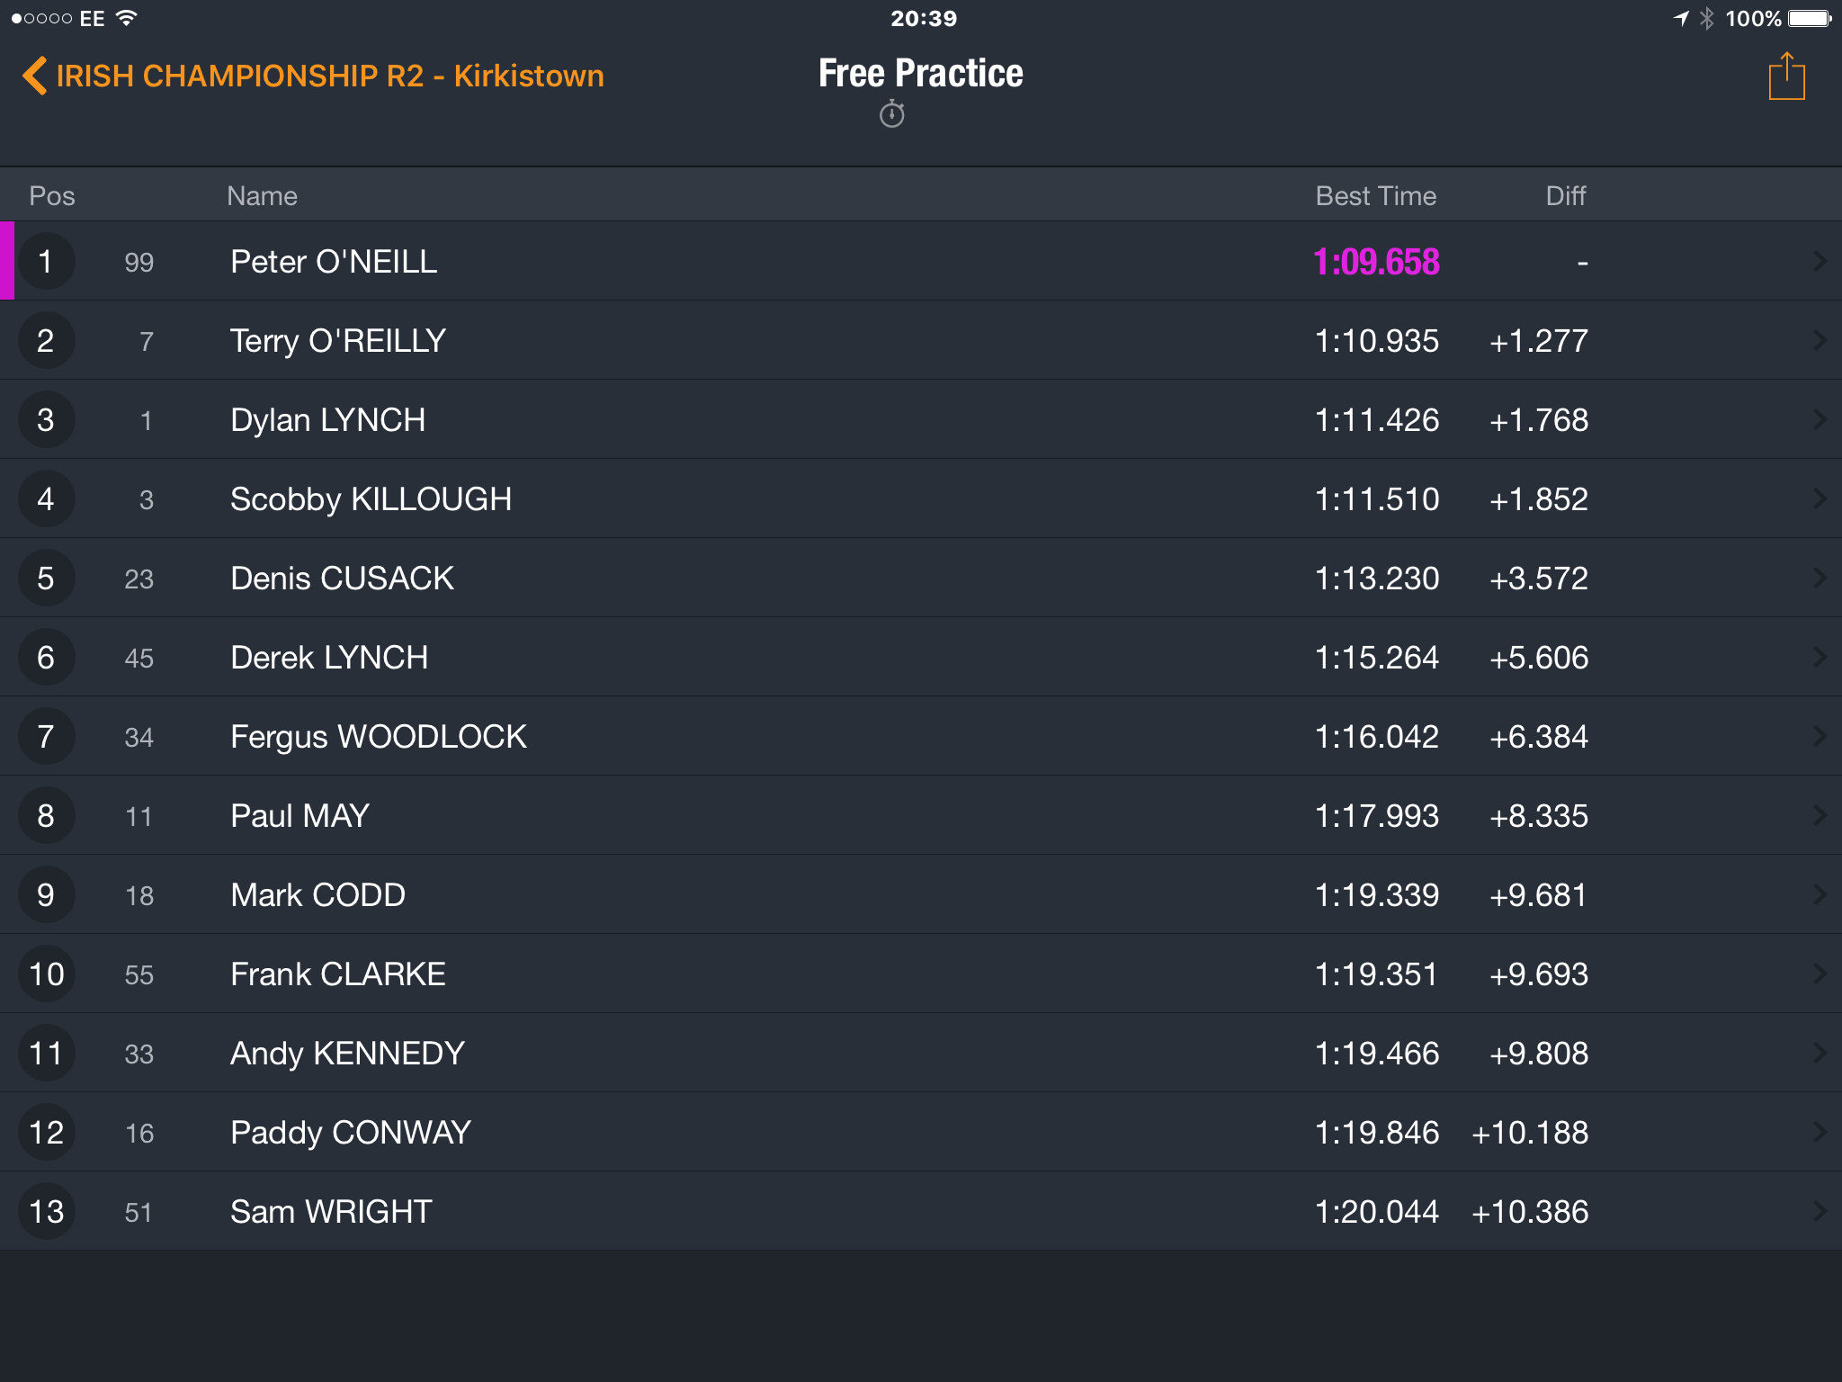1842x1382 pixels.
Task: Tap the Free Practice title
Action: tap(921, 73)
